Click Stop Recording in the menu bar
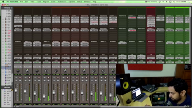The image size is (192, 108). (151, 2)
